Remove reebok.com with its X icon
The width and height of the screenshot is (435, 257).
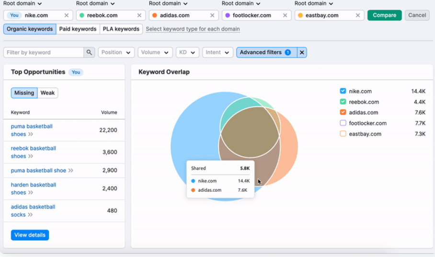tap(139, 15)
